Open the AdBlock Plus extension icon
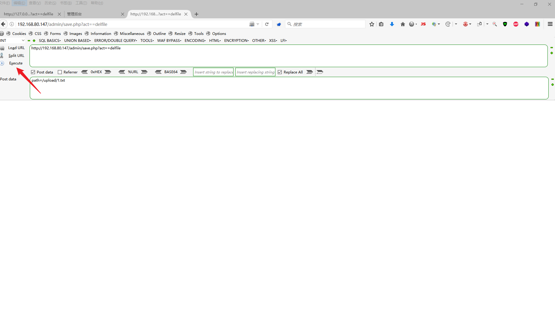 tap(516, 24)
